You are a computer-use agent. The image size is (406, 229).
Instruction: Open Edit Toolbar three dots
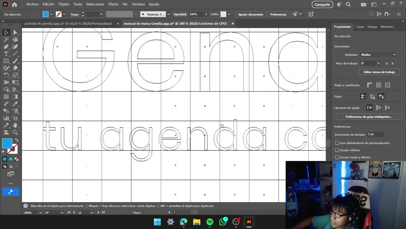pyautogui.click(x=11, y=183)
